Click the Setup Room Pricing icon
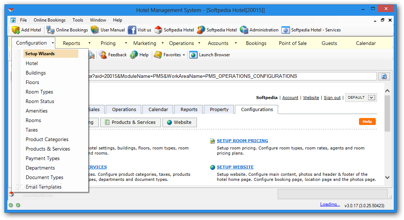The height and width of the screenshot is (220, 404). [x=212, y=141]
